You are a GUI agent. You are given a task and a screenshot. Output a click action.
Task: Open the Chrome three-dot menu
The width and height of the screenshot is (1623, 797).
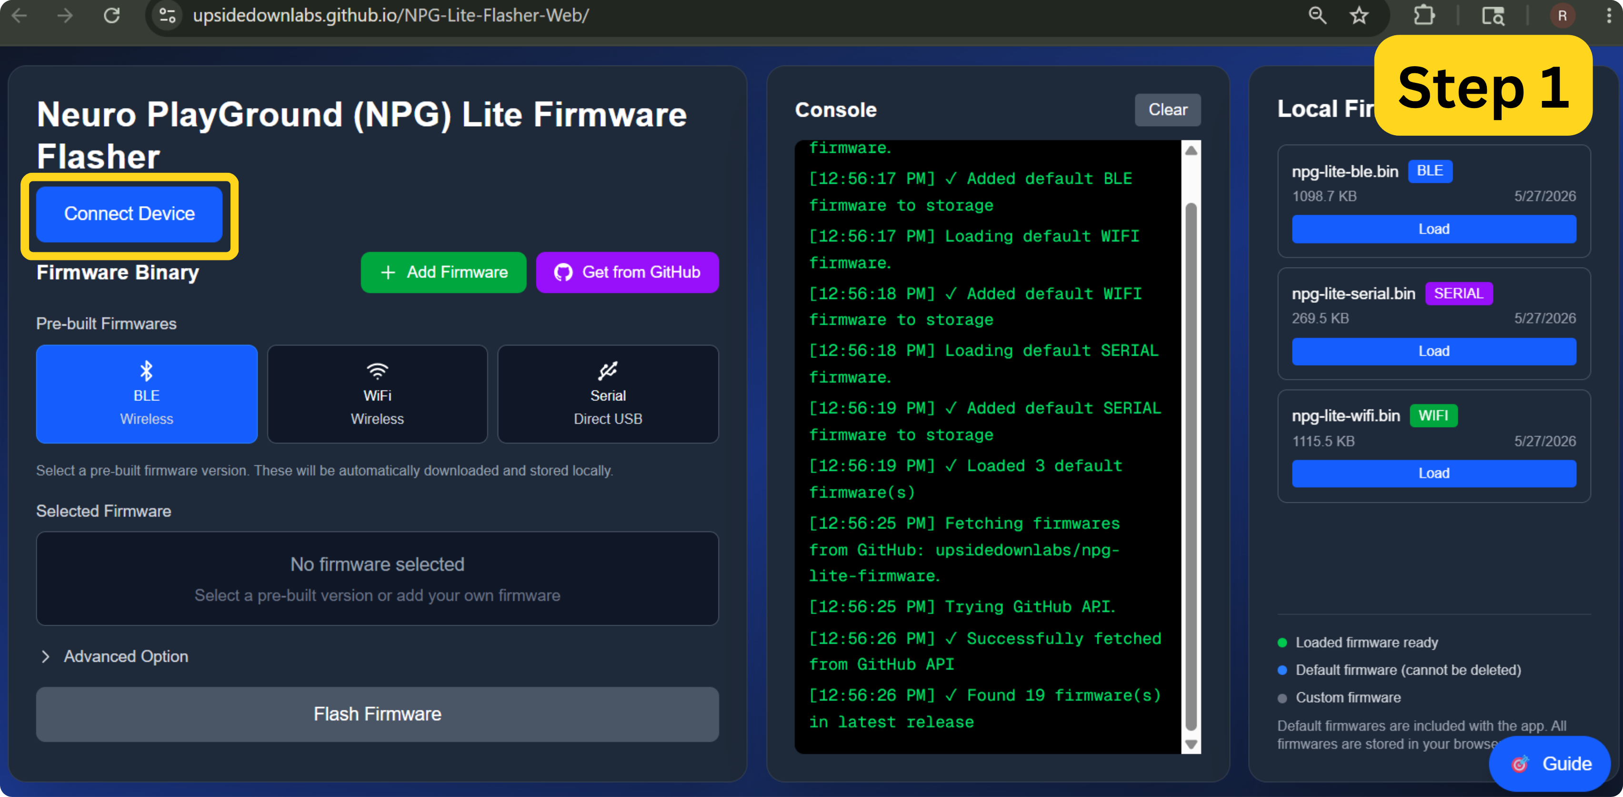point(1609,15)
